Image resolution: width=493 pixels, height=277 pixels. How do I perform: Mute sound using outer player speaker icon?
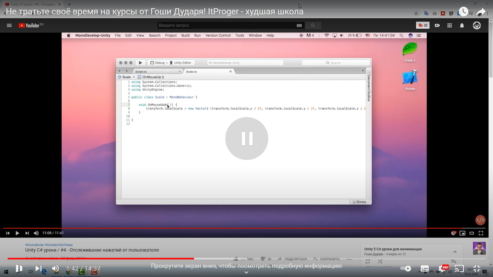point(55,268)
